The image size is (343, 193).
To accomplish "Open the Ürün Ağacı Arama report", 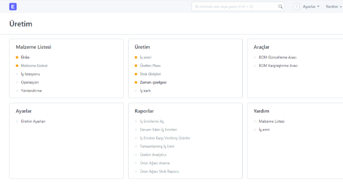I will click(x=155, y=163).
